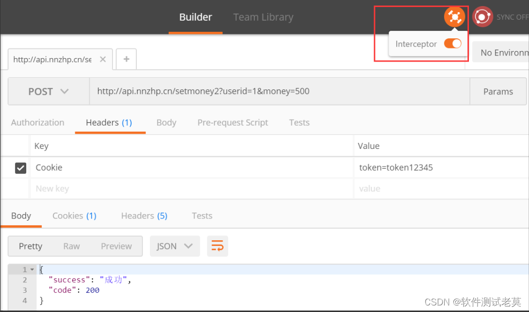The width and height of the screenshot is (529, 312).
Task: Click the orange Interceptor satellite icon
Action: coord(454,17)
